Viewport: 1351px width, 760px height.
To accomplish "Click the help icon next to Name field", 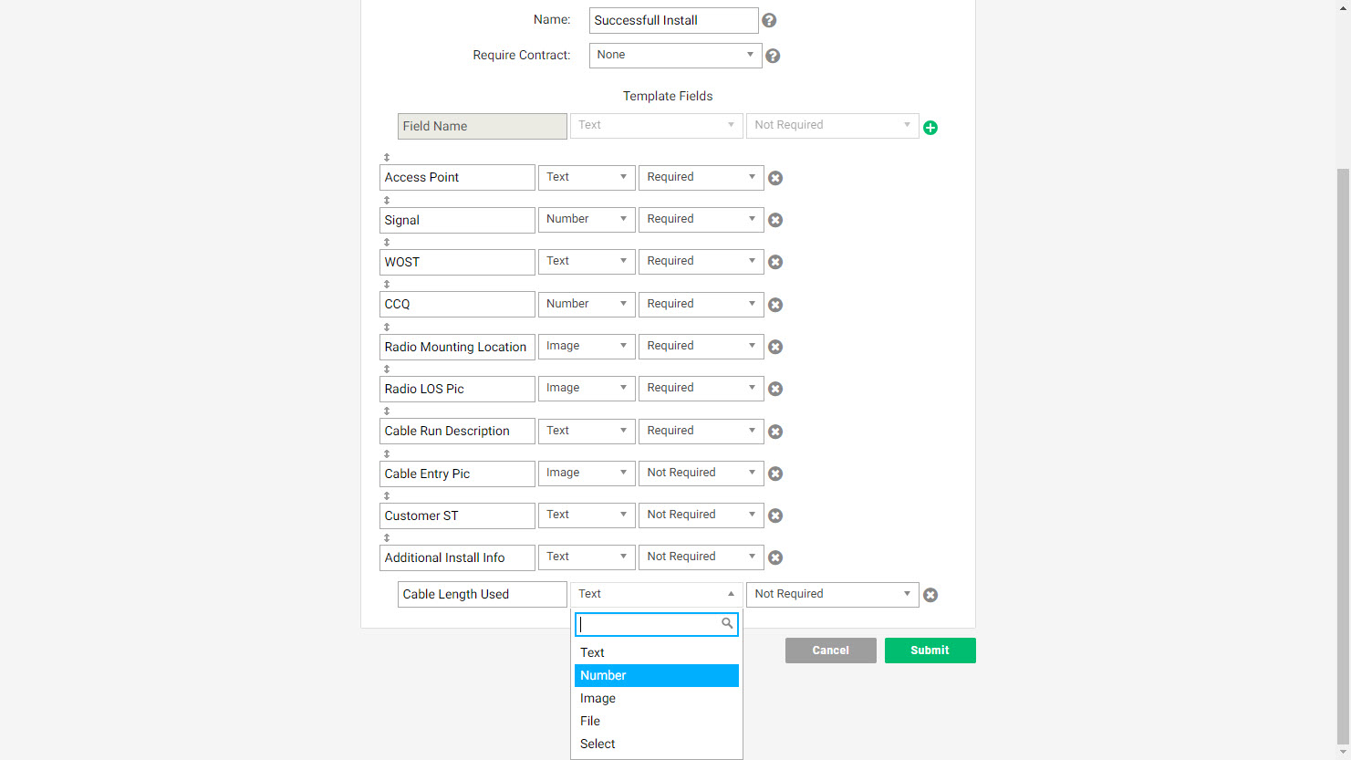I will (769, 20).
